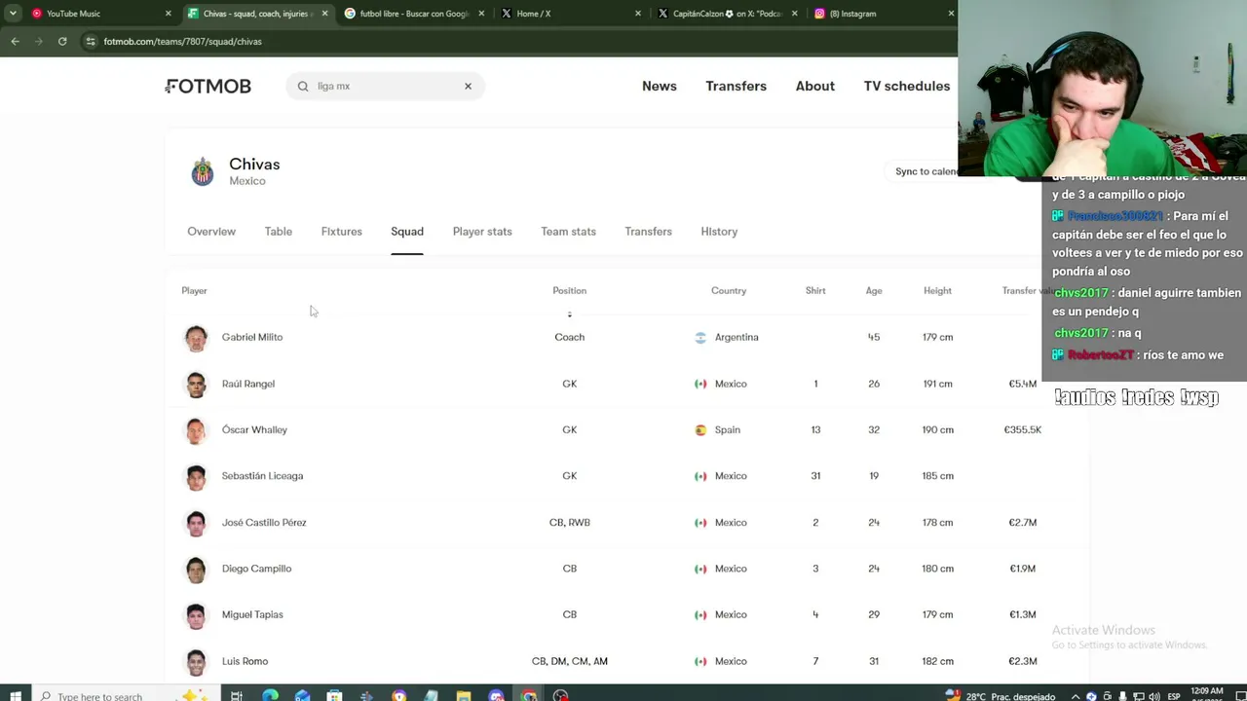Open Task View on the taskbar
Screen dimensions: 1247x701
pos(237,695)
